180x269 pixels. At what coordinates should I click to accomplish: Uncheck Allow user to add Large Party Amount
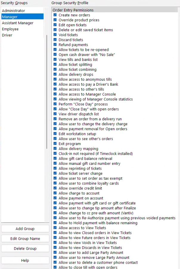(55, 252)
